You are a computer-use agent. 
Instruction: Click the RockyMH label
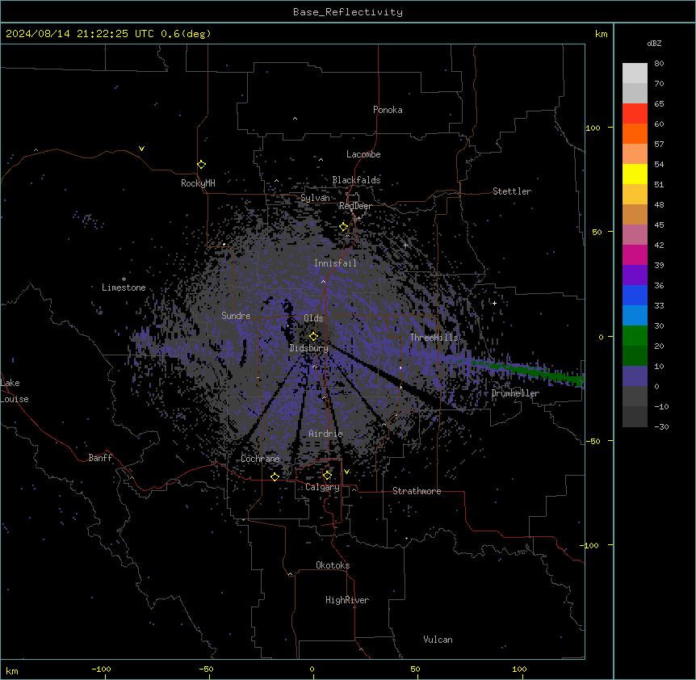(198, 183)
